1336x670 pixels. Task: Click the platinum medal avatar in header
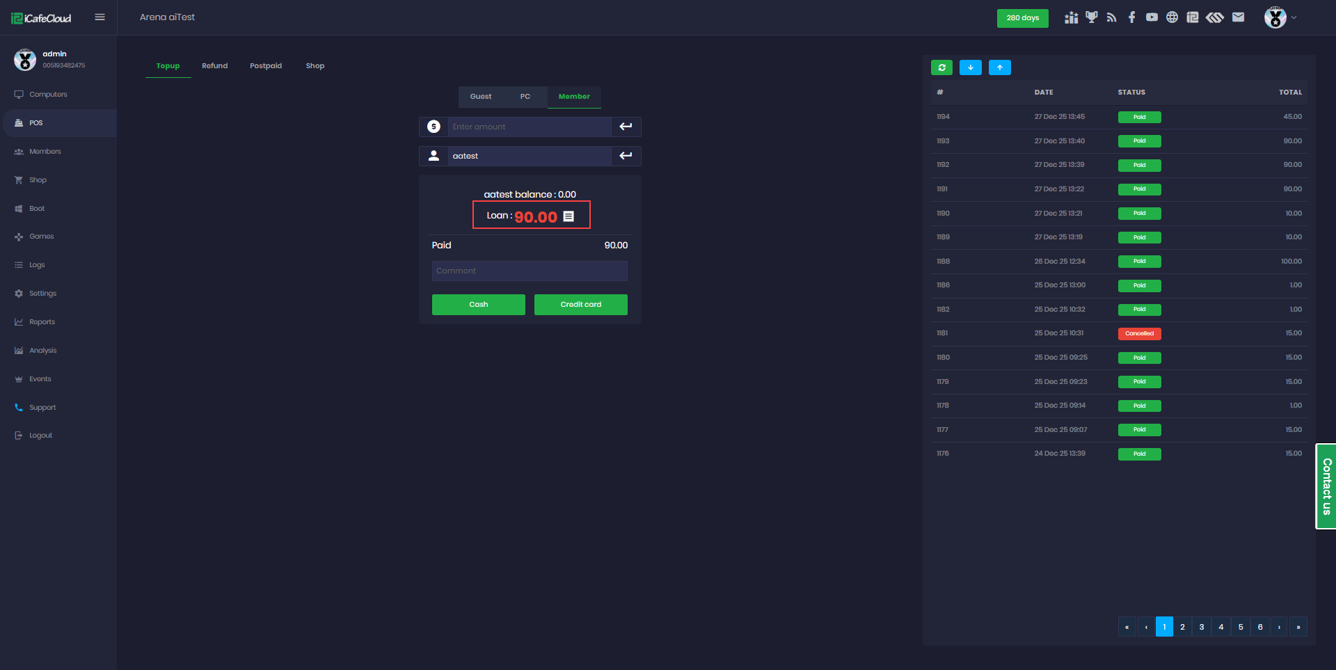[x=1275, y=17]
